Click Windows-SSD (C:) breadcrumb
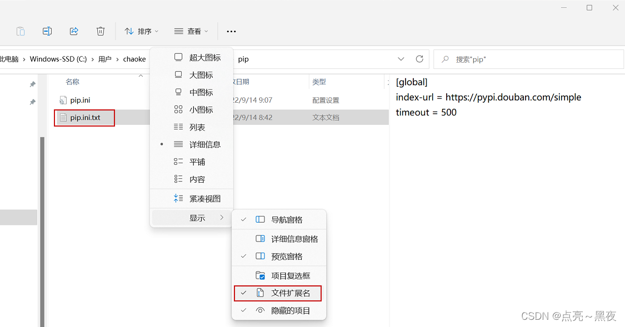The width and height of the screenshot is (625, 327). coord(58,59)
